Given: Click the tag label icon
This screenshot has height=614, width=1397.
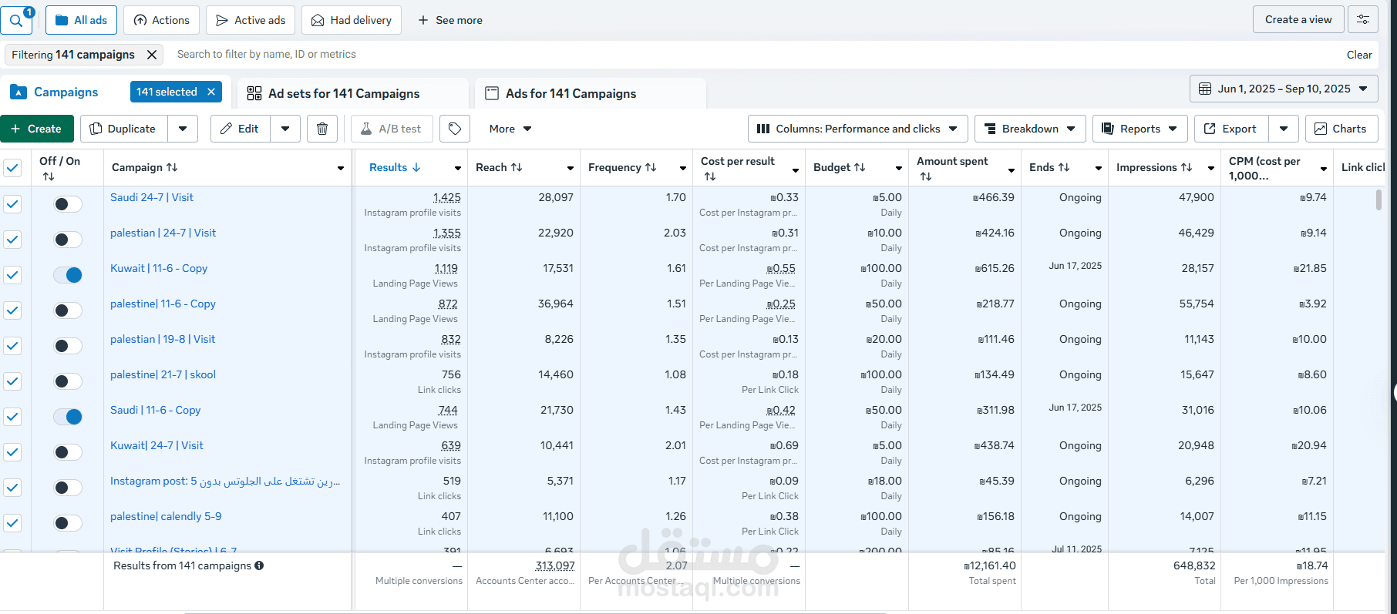Looking at the screenshot, I should tap(455, 129).
